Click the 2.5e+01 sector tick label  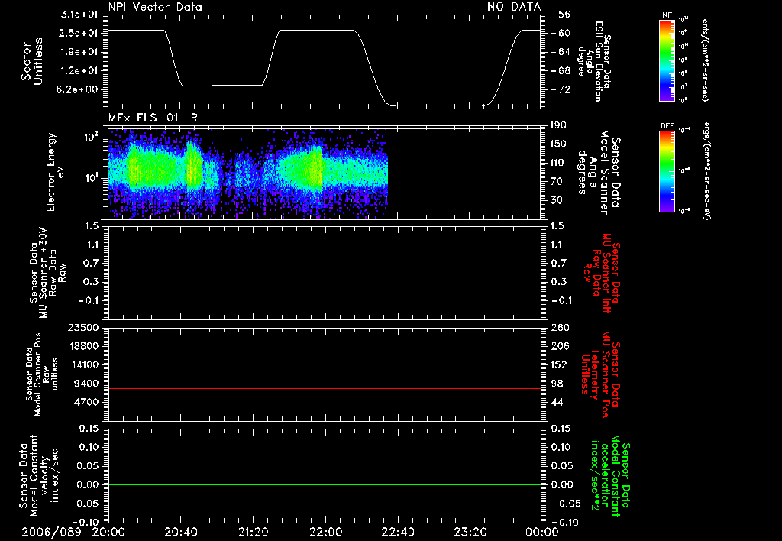(79, 33)
